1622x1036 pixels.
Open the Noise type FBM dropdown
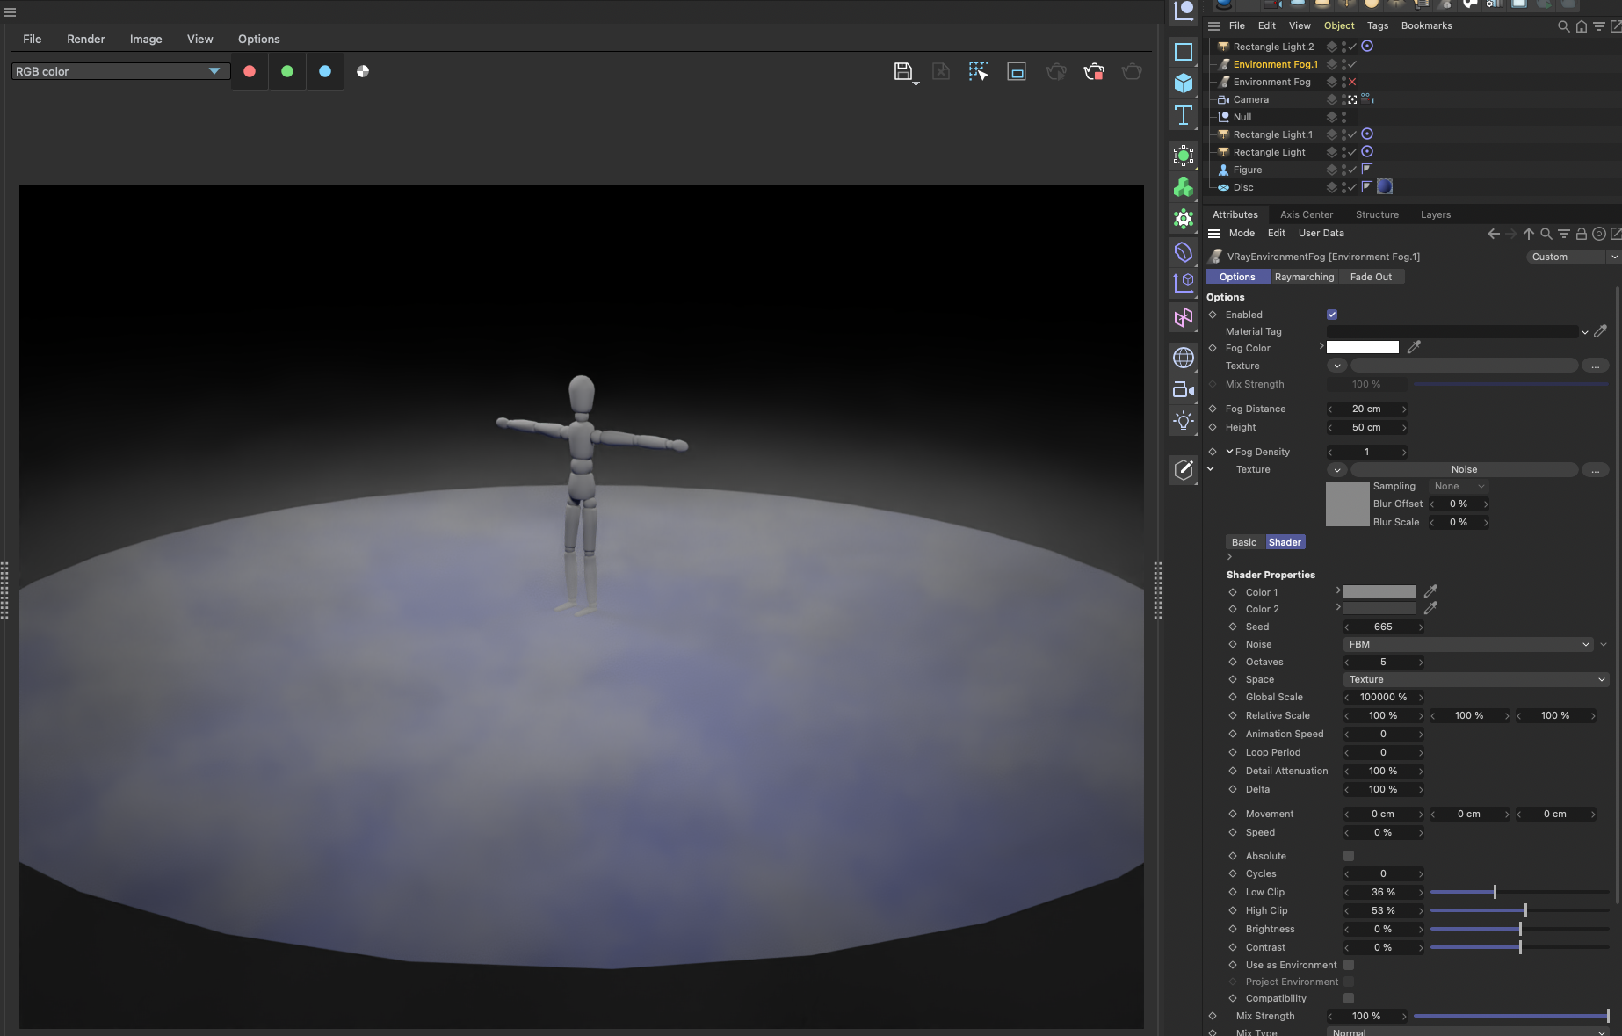click(1468, 644)
